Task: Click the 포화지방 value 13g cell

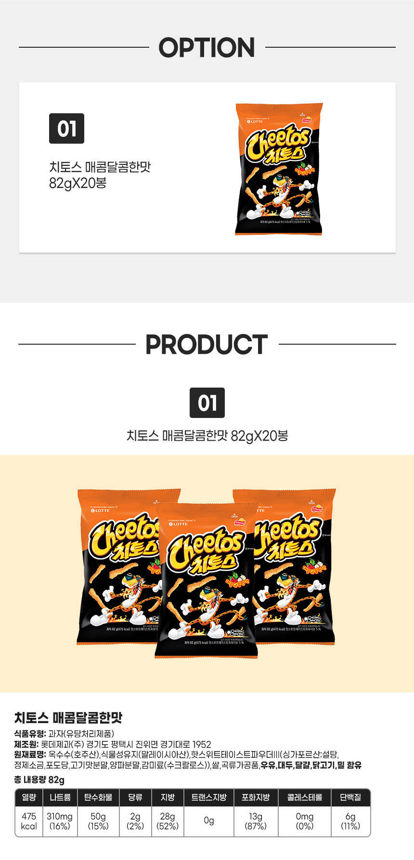Action: (256, 821)
